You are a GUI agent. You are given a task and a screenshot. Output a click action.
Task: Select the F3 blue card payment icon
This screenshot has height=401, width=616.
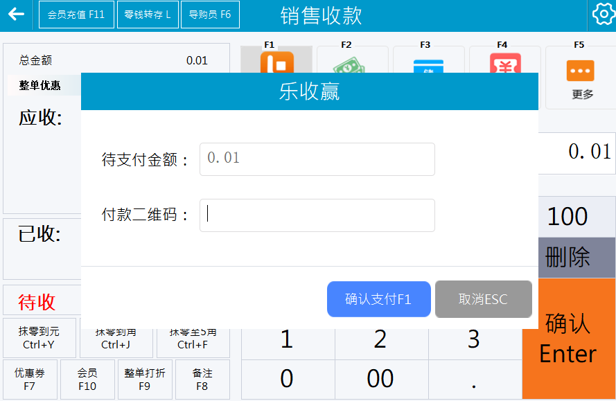coord(428,66)
